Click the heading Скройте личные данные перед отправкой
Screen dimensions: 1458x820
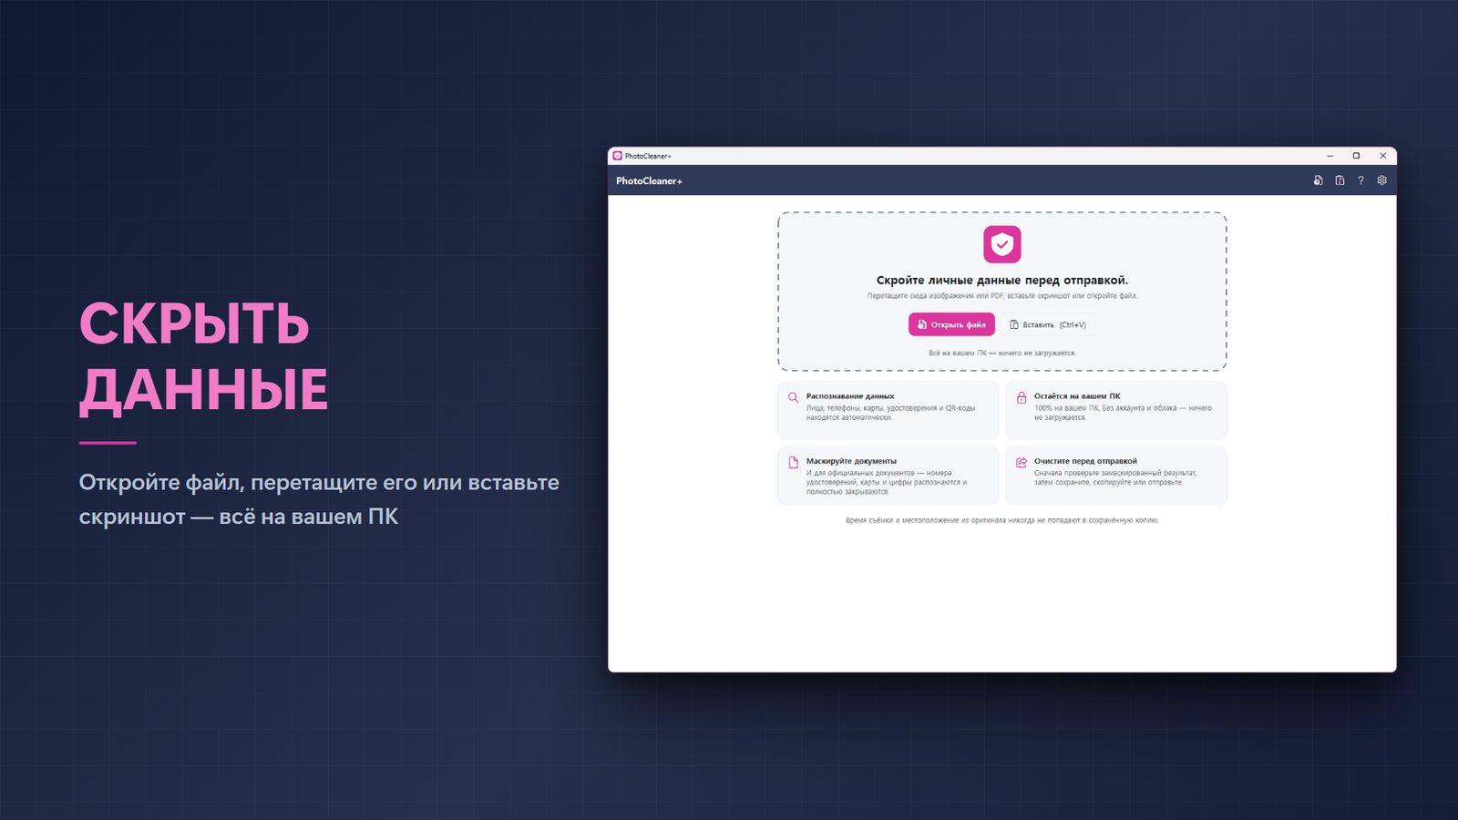pyautogui.click(x=1002, y=280)
